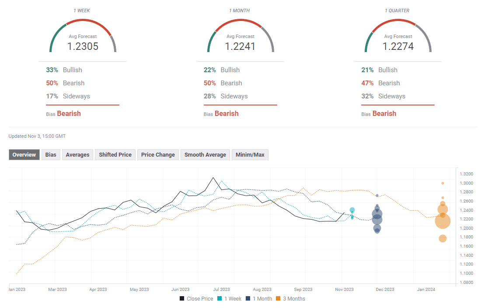
Task: Click the 1 Month forecast gauge arc
Action: click(x=240, y=21)
